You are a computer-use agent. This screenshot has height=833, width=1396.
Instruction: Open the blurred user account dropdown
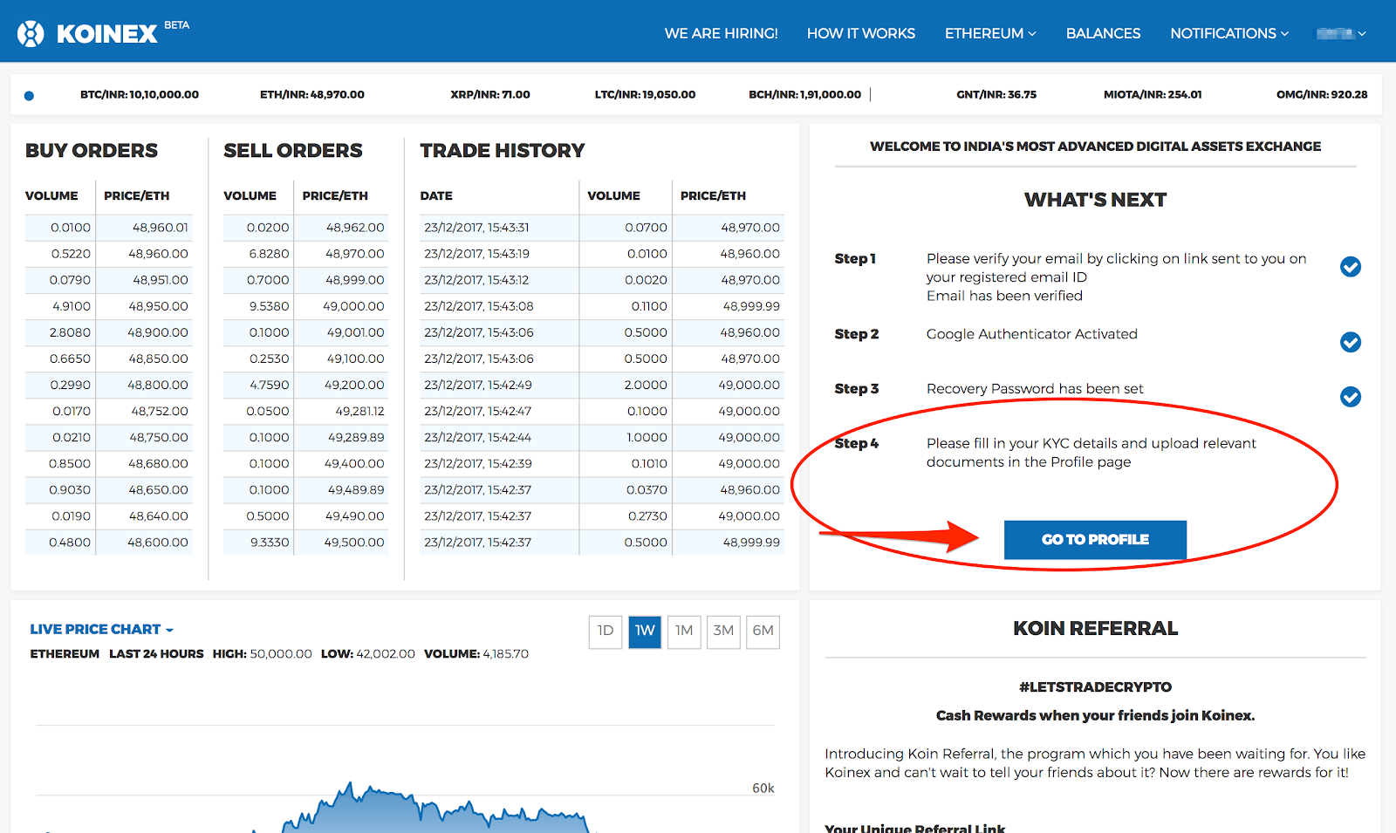pos(1341,33)
